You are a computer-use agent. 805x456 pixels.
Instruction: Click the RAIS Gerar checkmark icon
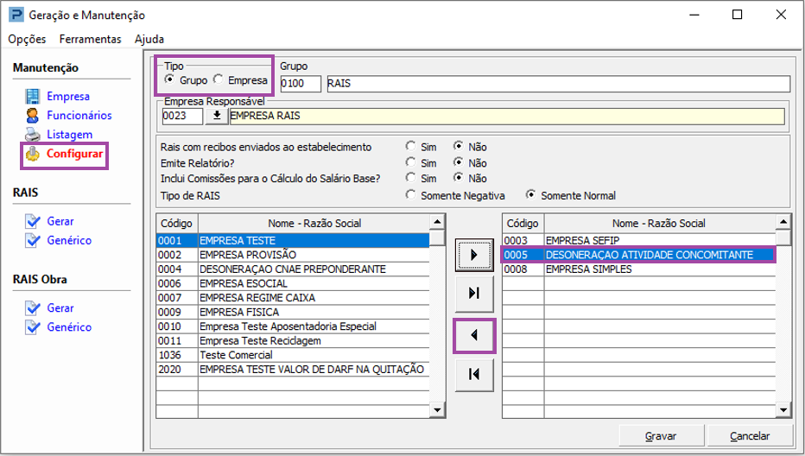click(x=33, y=221)
